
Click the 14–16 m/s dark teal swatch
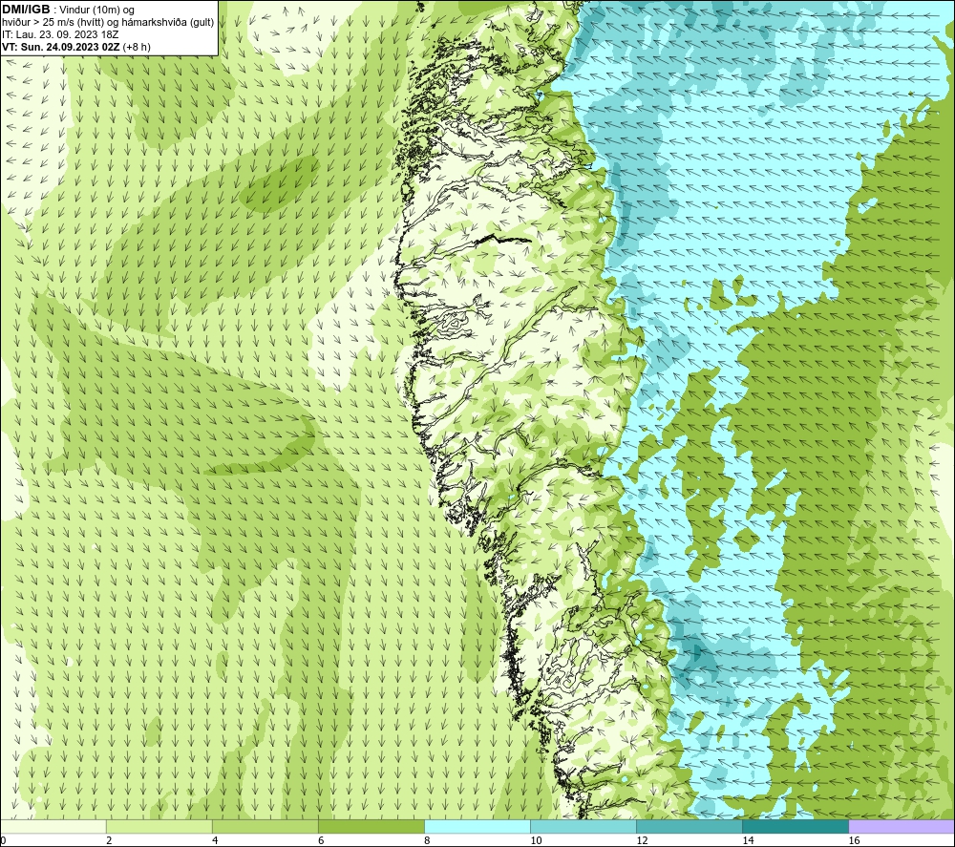796,826
